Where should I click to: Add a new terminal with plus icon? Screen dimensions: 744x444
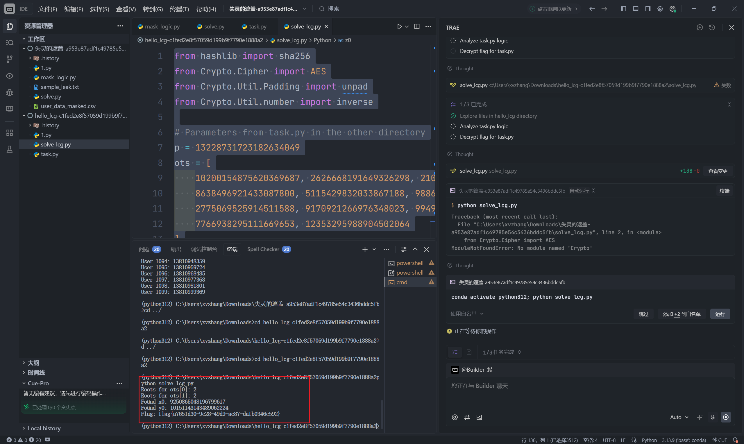[365, 249]
